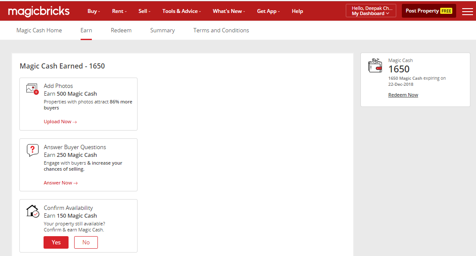The height and width of the screenshot is (256, 476).
Task: Expand the Tools & Advice menu
Action: [181, 11]
